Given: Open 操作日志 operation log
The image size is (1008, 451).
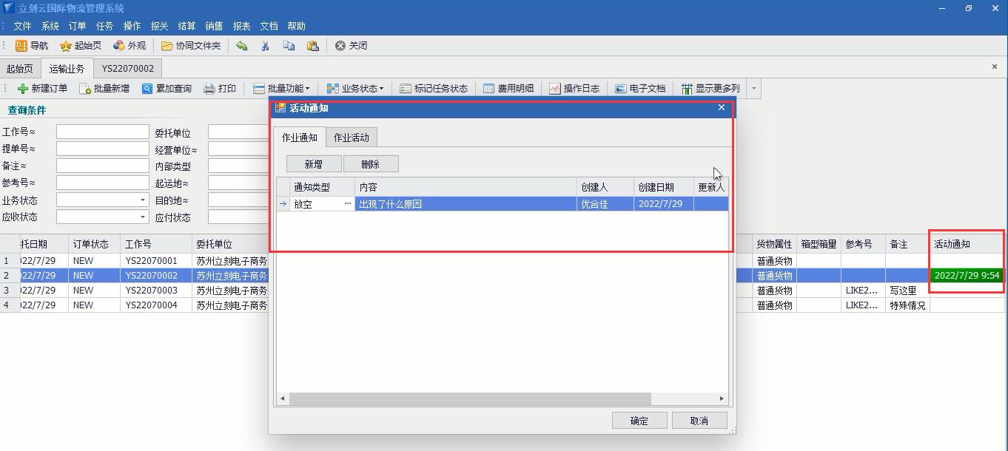Looking at the screenshot, I should tap(555, 89).
